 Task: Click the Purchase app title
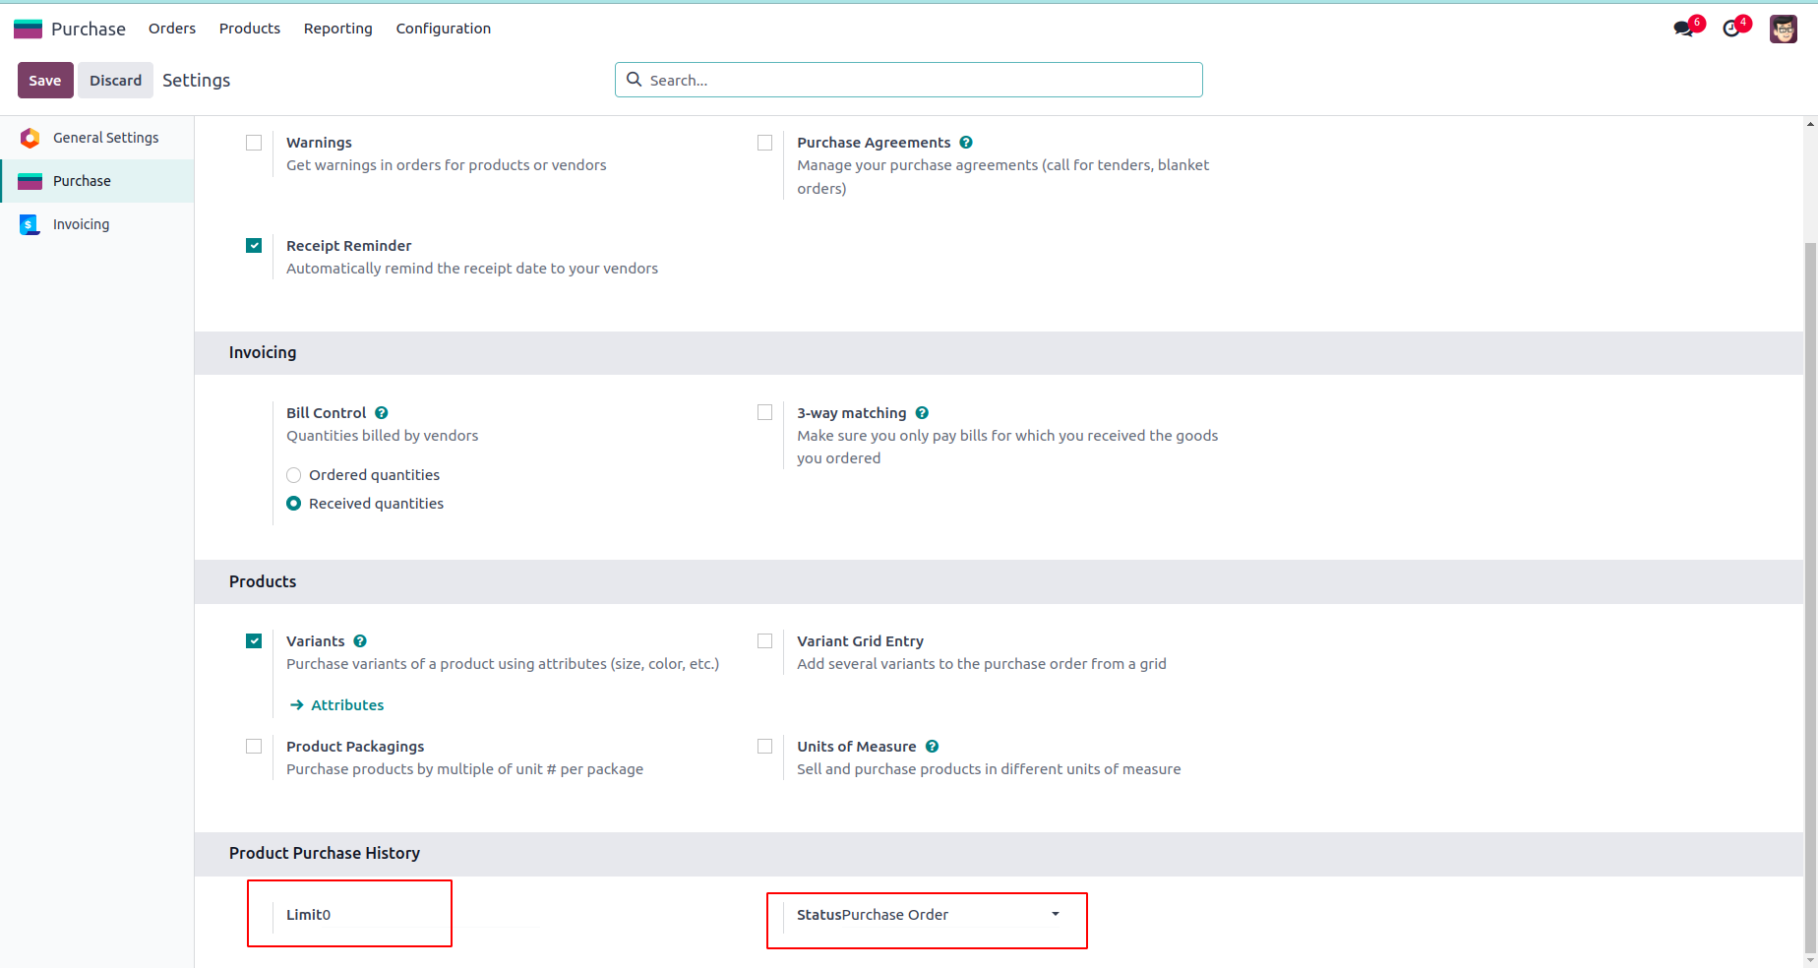click(89, 29)
